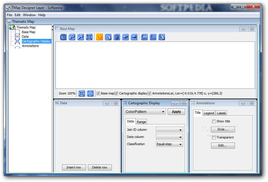This screenshot has height=182, width=268.
Task: Click the Cartographic Display tree node icon
Action: (18, 41)
